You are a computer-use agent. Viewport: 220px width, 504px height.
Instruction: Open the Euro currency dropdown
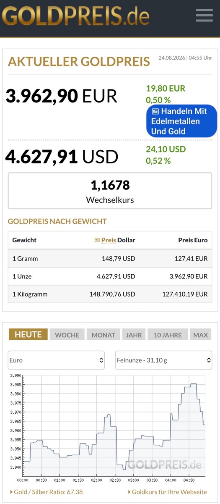click(57, 360)
